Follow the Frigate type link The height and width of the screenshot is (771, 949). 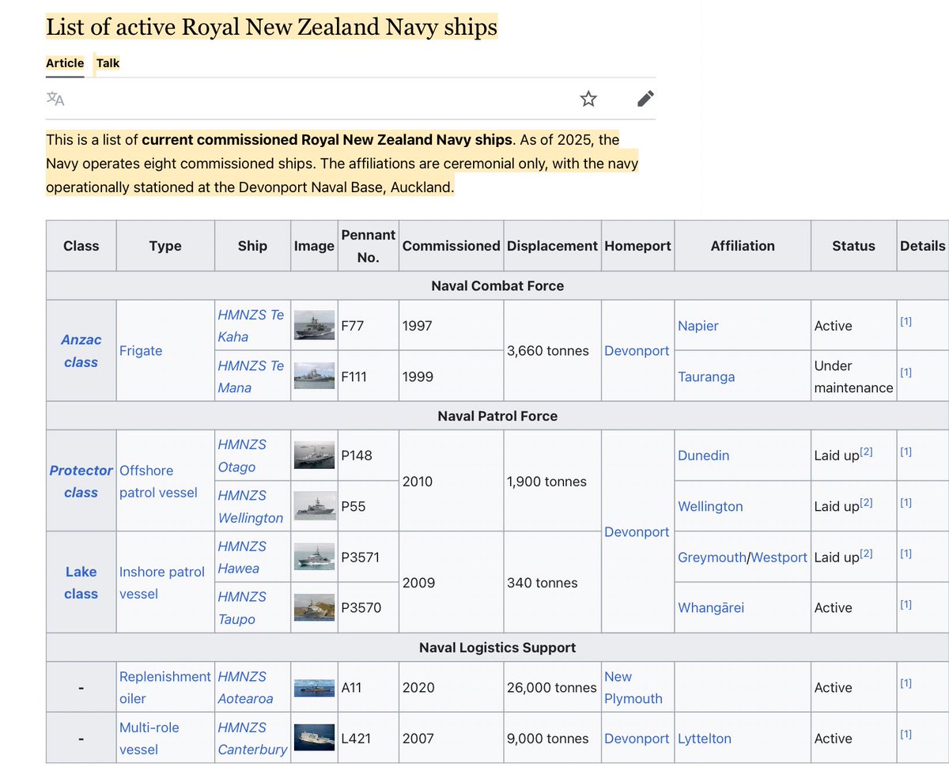click(141, 350)
